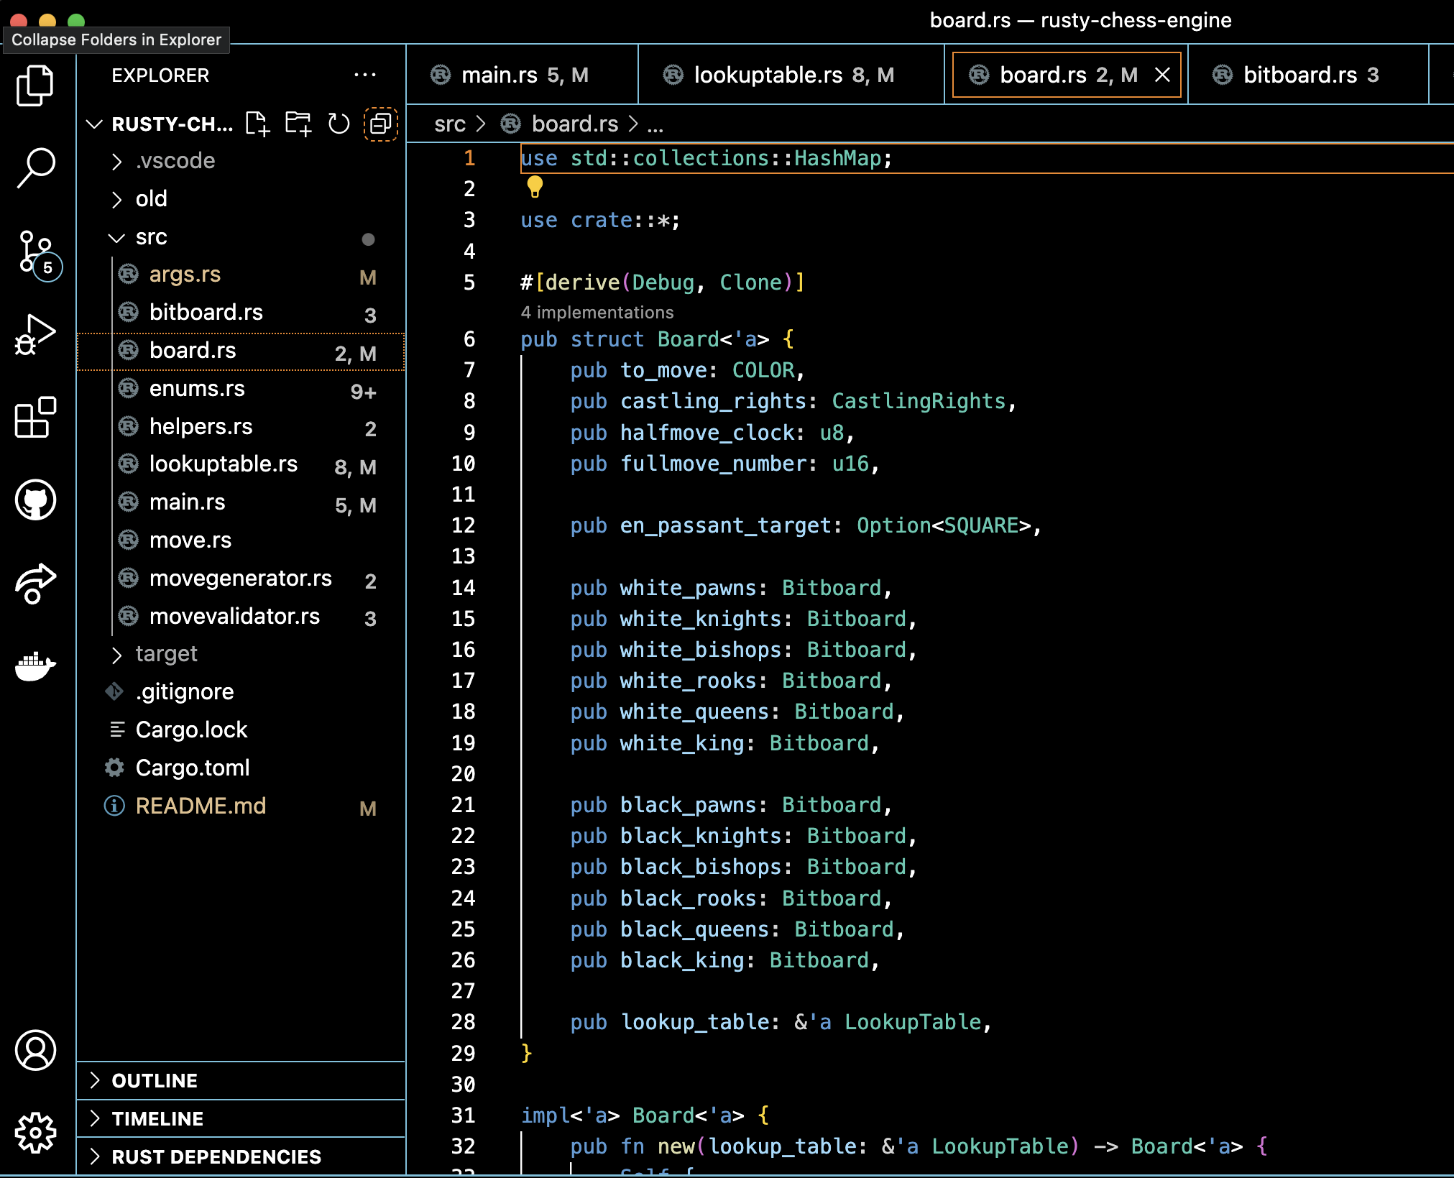1454x1178 pixels.
Task: Click the New File icon in explorer
Action: pyautogui.click(x=257, y=124)
